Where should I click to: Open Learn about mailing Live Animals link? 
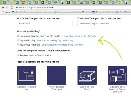click(x=79, y=36)
